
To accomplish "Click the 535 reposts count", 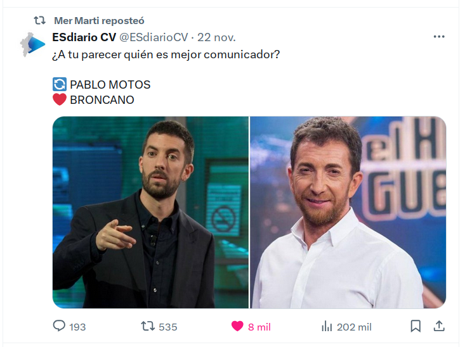I will pyautogui.click(x=168, y=327).
